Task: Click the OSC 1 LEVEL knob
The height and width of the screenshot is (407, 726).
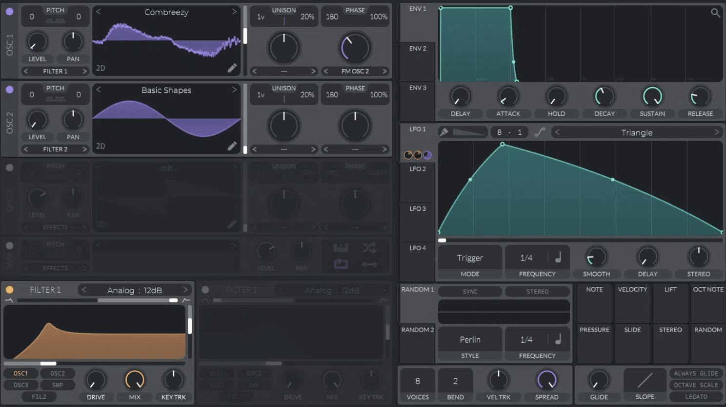Action: point(37,42)
